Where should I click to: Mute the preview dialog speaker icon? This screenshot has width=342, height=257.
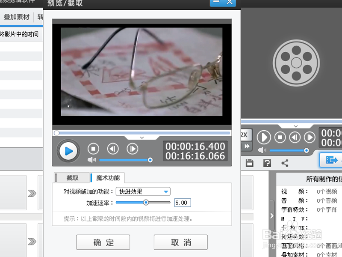click(x=91, y=160)
